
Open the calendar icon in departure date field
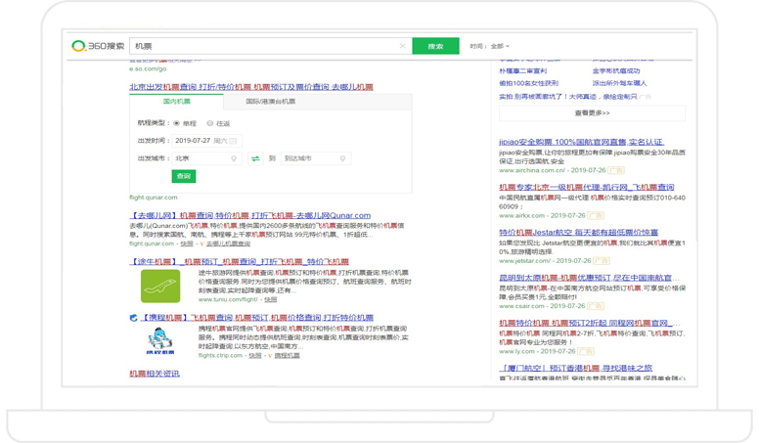tap(234, 141)
